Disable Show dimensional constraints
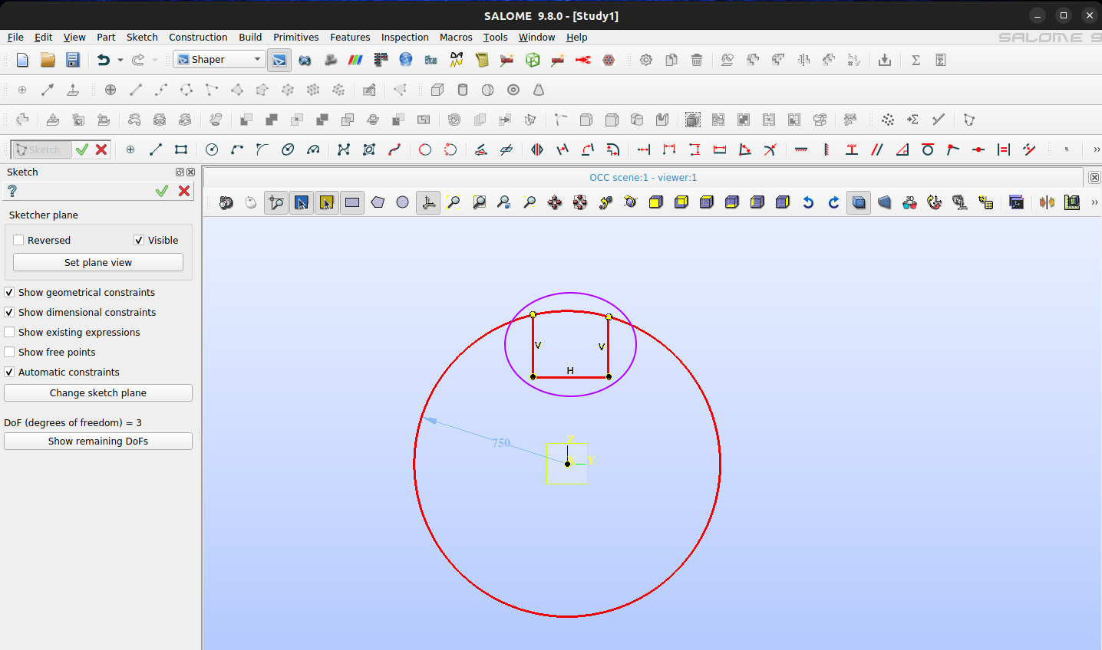This screenshot has height=650, width=1102. pos(9,312)
